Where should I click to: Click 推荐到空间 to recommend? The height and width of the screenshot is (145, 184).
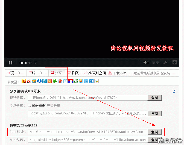pyautogui.click(x=95, y=73)
